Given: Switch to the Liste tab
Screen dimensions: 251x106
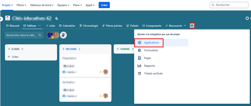Looking at the screenshot, I should [51, 26].
